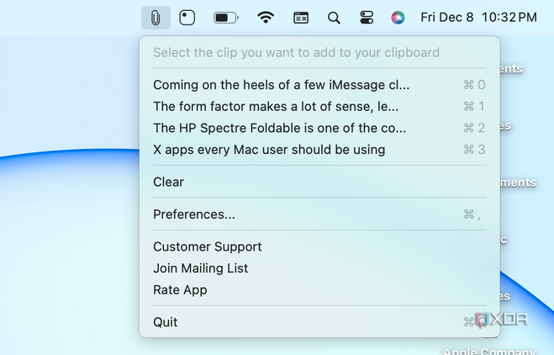Open Control Center toggles icon
Image resolution: width=554 pixels, height=355 pixels.
(367, 18)
